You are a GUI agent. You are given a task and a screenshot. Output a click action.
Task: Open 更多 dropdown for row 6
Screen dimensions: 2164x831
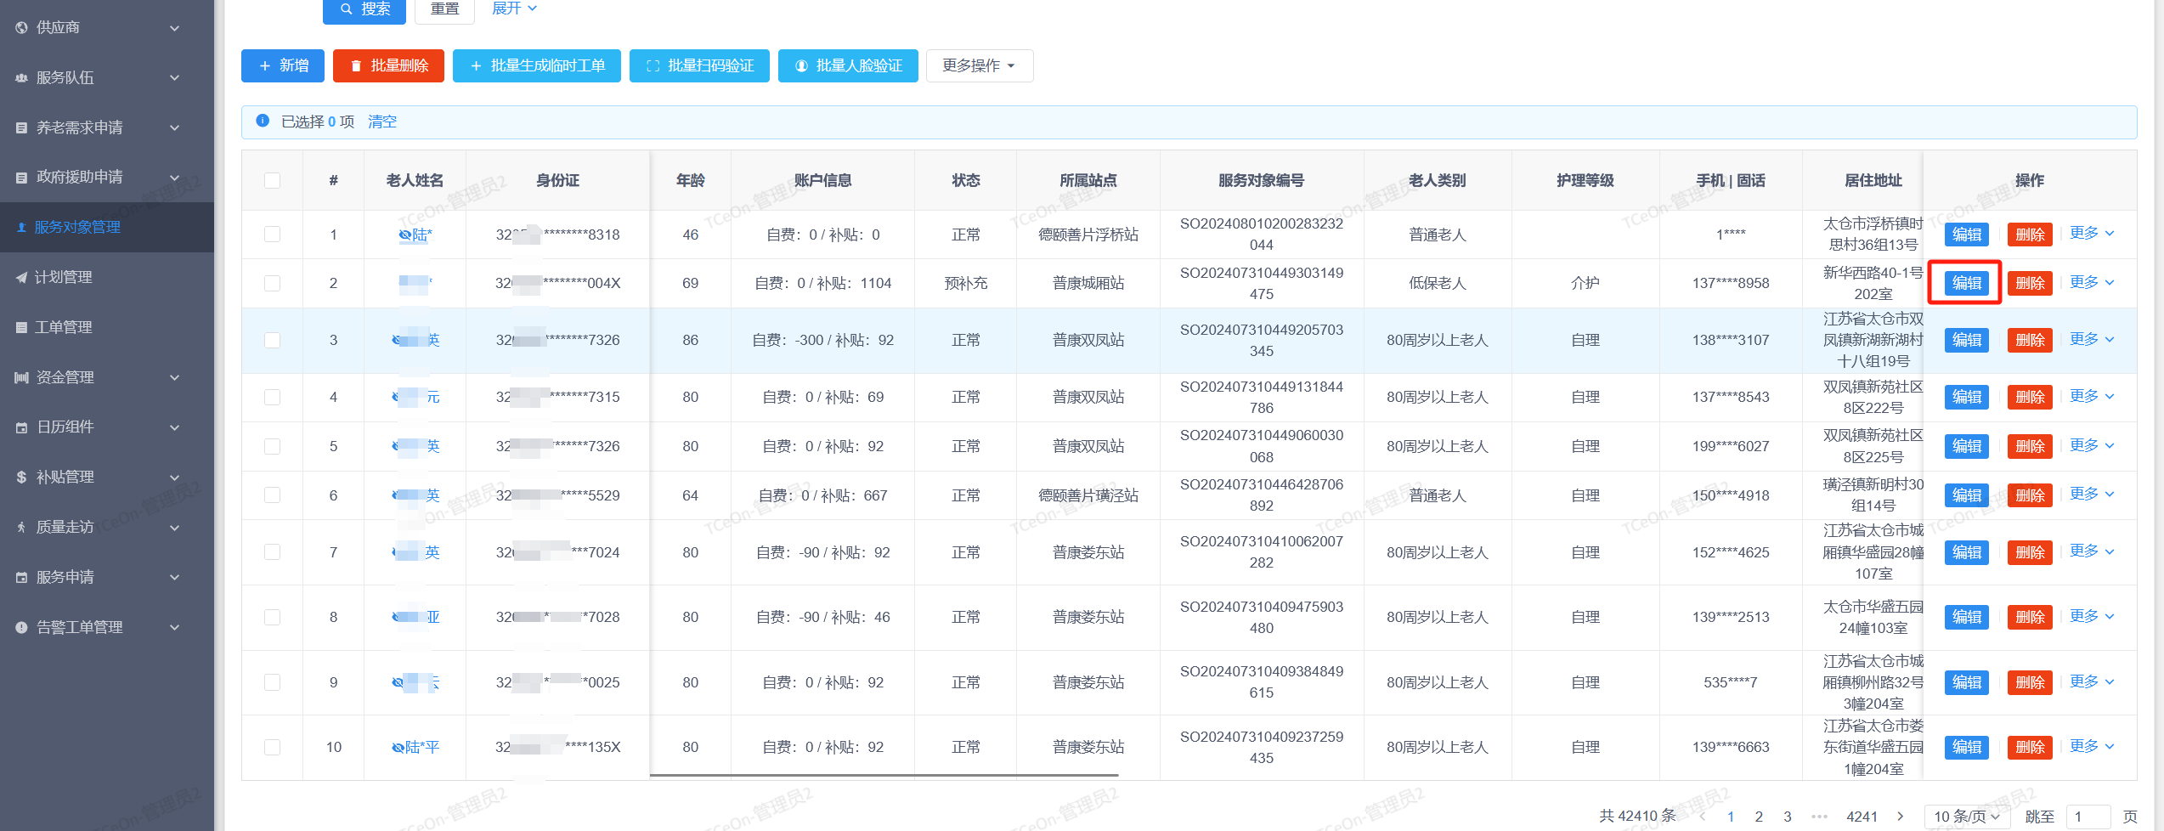[x=2091, y=495]
